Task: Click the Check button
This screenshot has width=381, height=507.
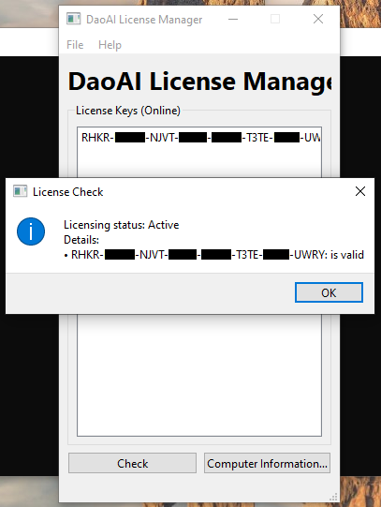Action: pyautogui.click(x=132, y=463)
